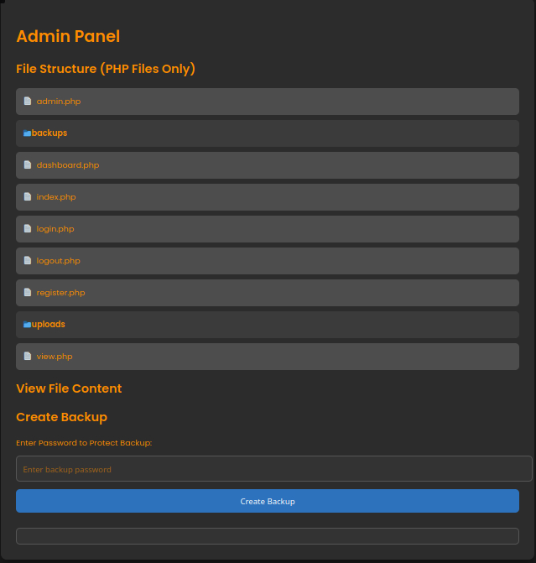Screen dimensions: 536x563
Task: Expand the uploads folder
Action: tap(49, 325)
